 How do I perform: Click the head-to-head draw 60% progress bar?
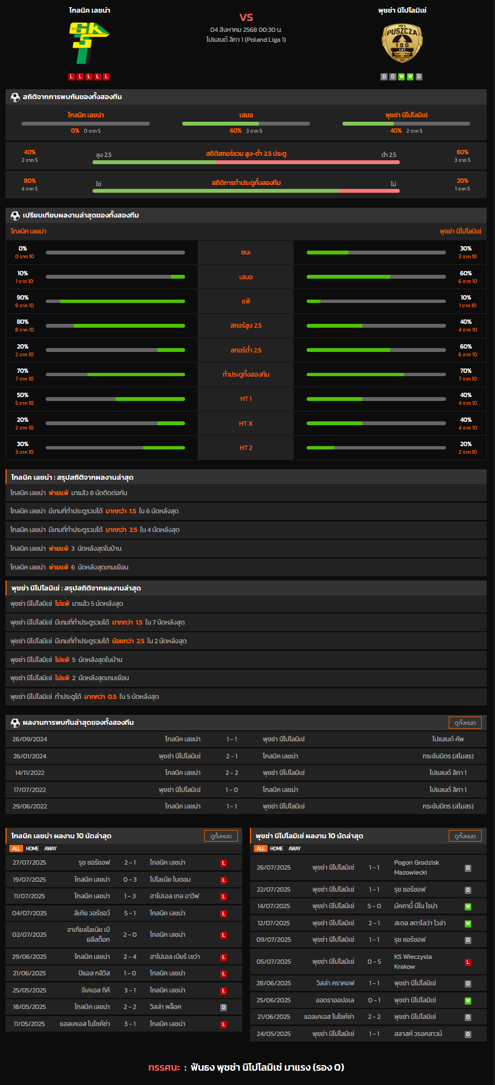246,124
